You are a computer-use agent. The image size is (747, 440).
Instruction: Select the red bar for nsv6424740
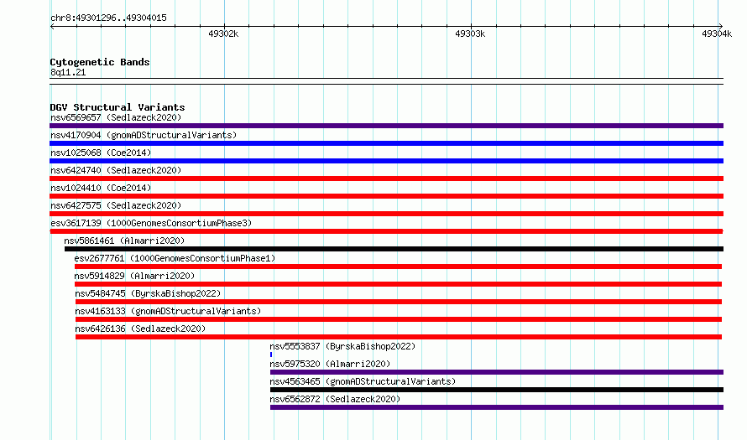[386, 179]
